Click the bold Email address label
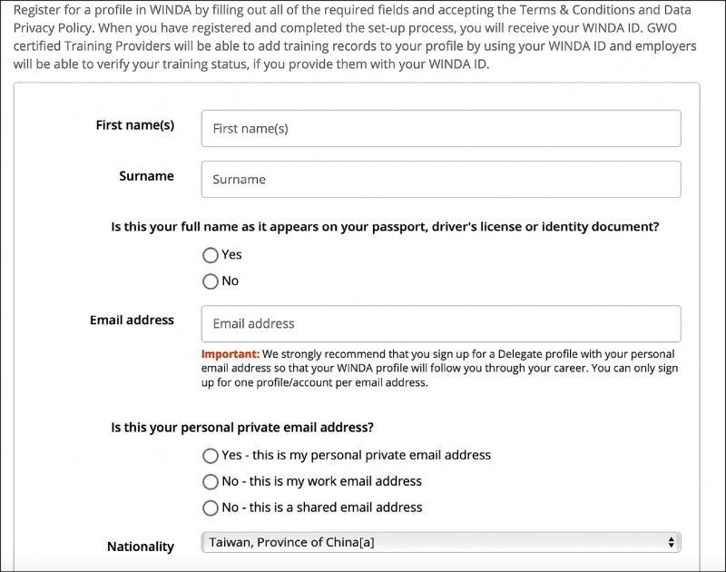Viewport: 726px width, 572px height. tap(132, 320)
